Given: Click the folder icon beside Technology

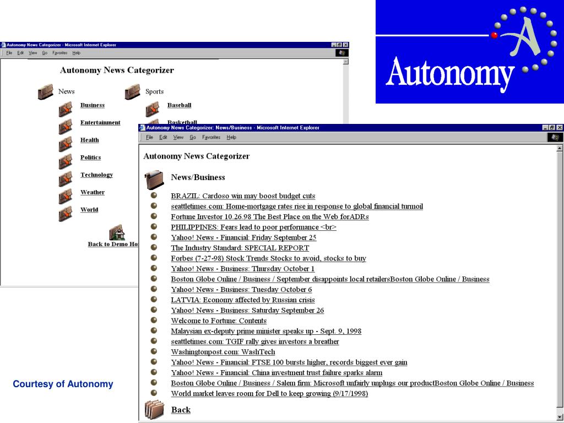Looking at the screenshot, I should click(66, 179).
